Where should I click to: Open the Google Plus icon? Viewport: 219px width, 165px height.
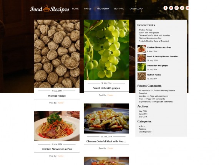pos(176,8)
